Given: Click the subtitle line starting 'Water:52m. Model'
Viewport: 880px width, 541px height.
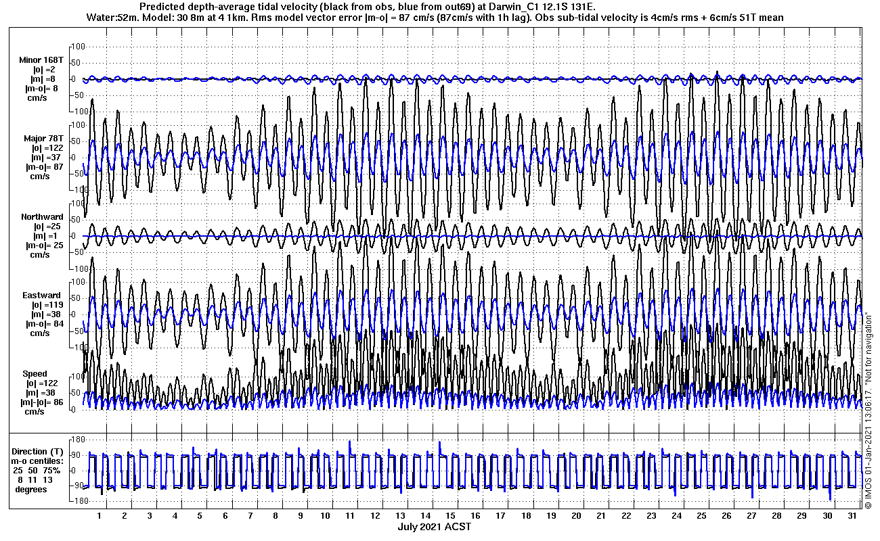Looking at the screenshot, I should pos(436,17).
